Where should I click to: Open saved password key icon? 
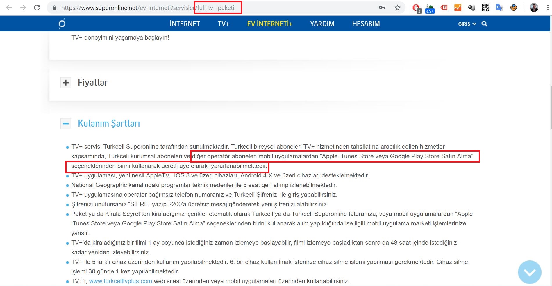point(382,8)
